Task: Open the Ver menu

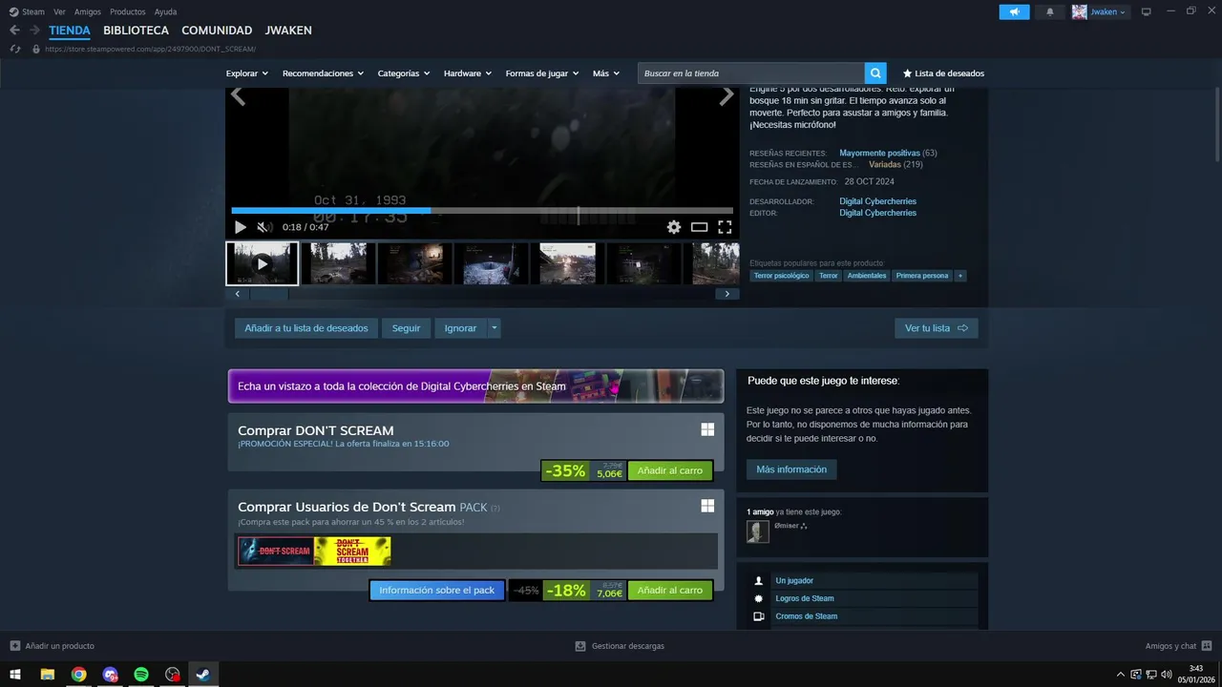Action: coord(59,11)
